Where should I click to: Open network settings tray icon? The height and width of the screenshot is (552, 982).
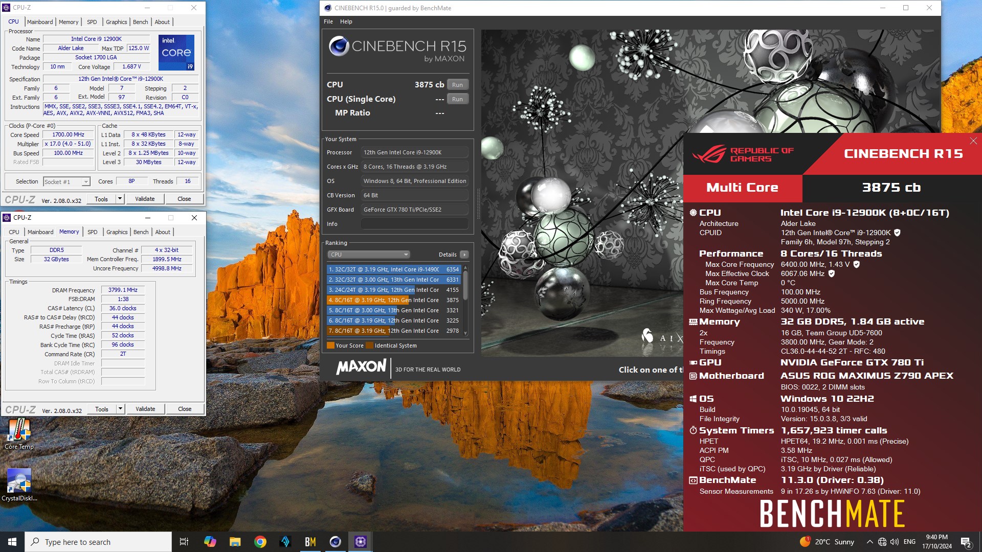(882, 542)
